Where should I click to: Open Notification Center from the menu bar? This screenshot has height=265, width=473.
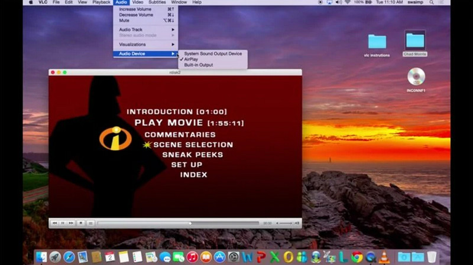(x=441, y=2)
